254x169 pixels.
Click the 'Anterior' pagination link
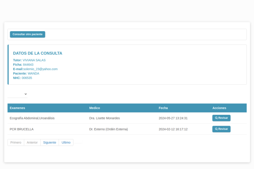tap(32, 142)
